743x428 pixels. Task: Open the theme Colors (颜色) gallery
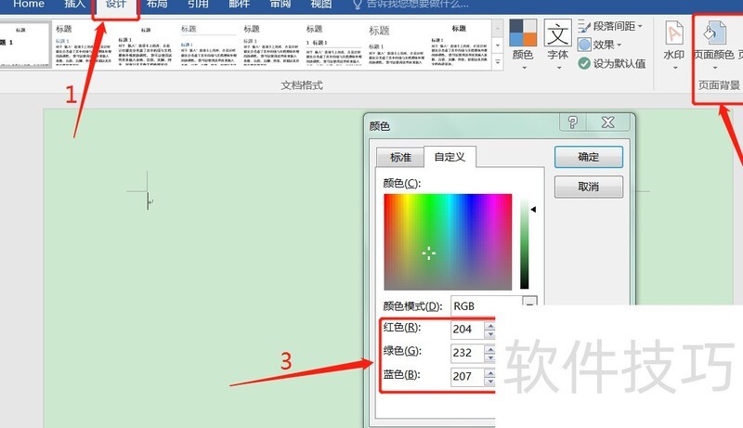pos(523,45)
